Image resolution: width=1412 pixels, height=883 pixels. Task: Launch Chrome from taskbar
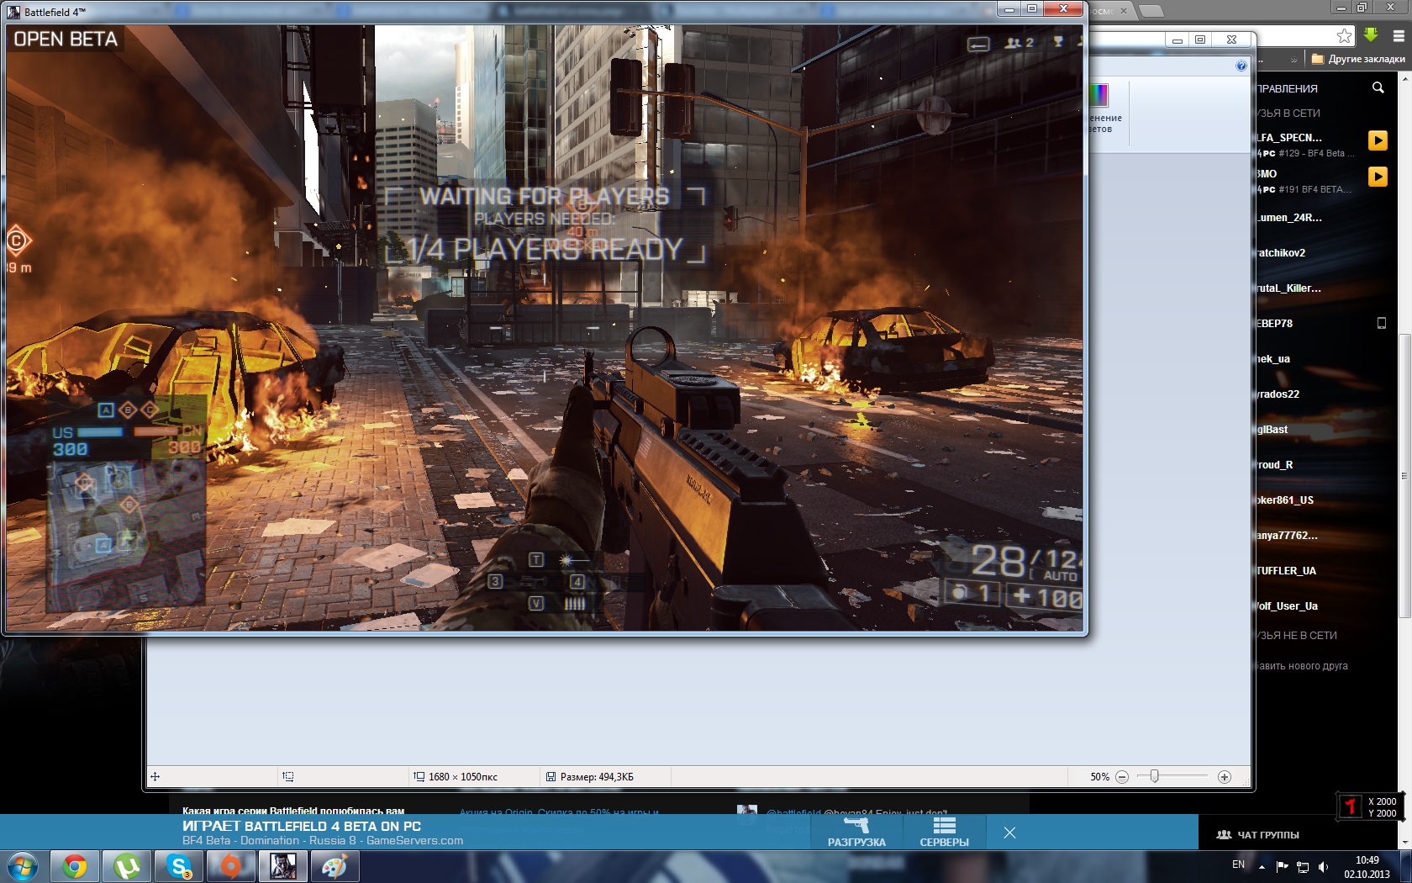pyautogui.click(x=75, y=866)
